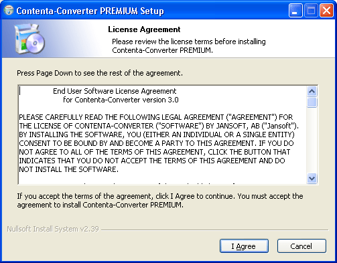
Task: Click the I Agree button
Action: (244, 246)
